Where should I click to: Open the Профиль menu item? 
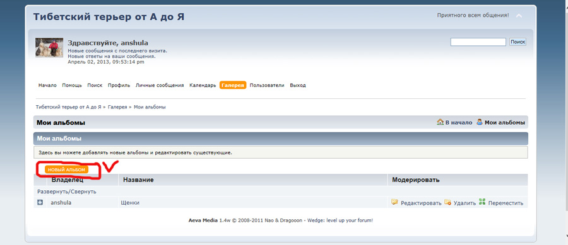pos(119,85)
